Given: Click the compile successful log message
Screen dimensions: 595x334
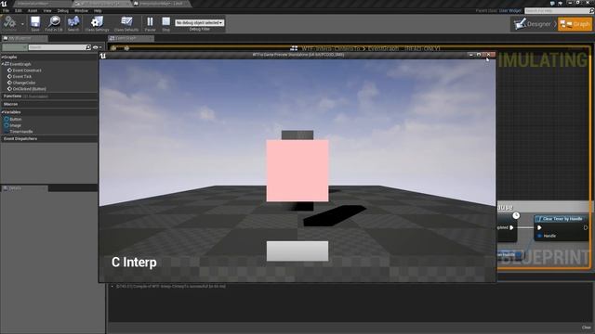Looking at the screenshot, I should (x=170, y=287).
